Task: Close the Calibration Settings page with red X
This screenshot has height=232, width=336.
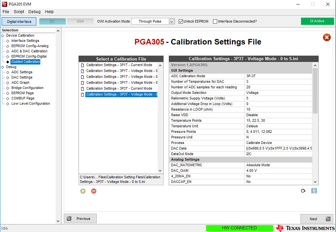Action: (x=327, y=38)
